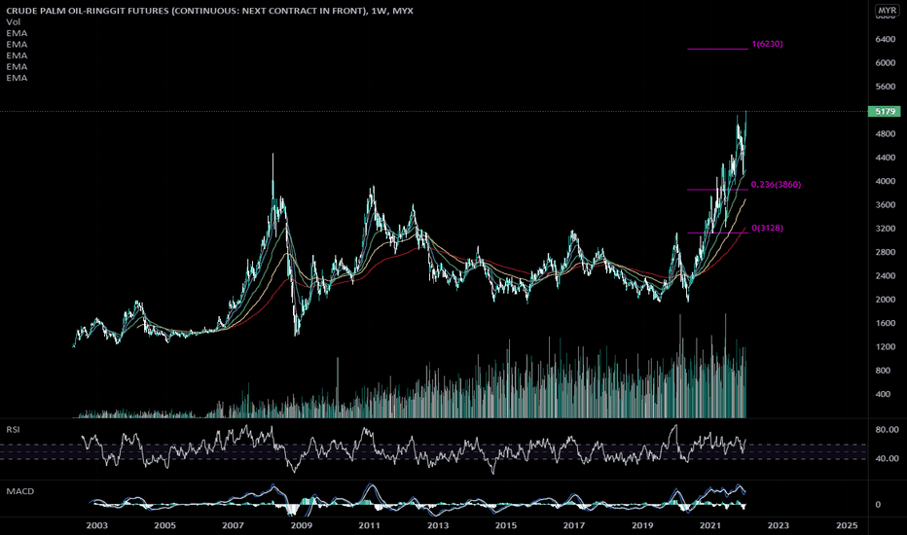Click the 2021 year on time axis
This screenshot has width=907, height=535.
coord(710,525)
